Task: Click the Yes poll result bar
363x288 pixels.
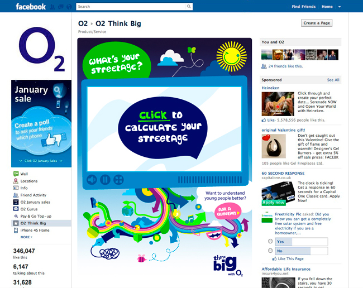Action: tap(301, 242)
